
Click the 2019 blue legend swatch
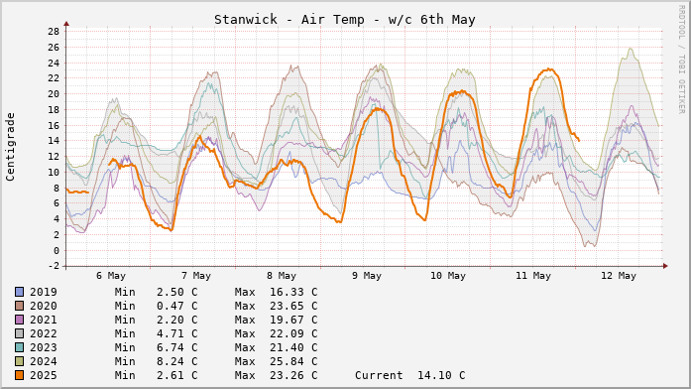tap(20, 292)
